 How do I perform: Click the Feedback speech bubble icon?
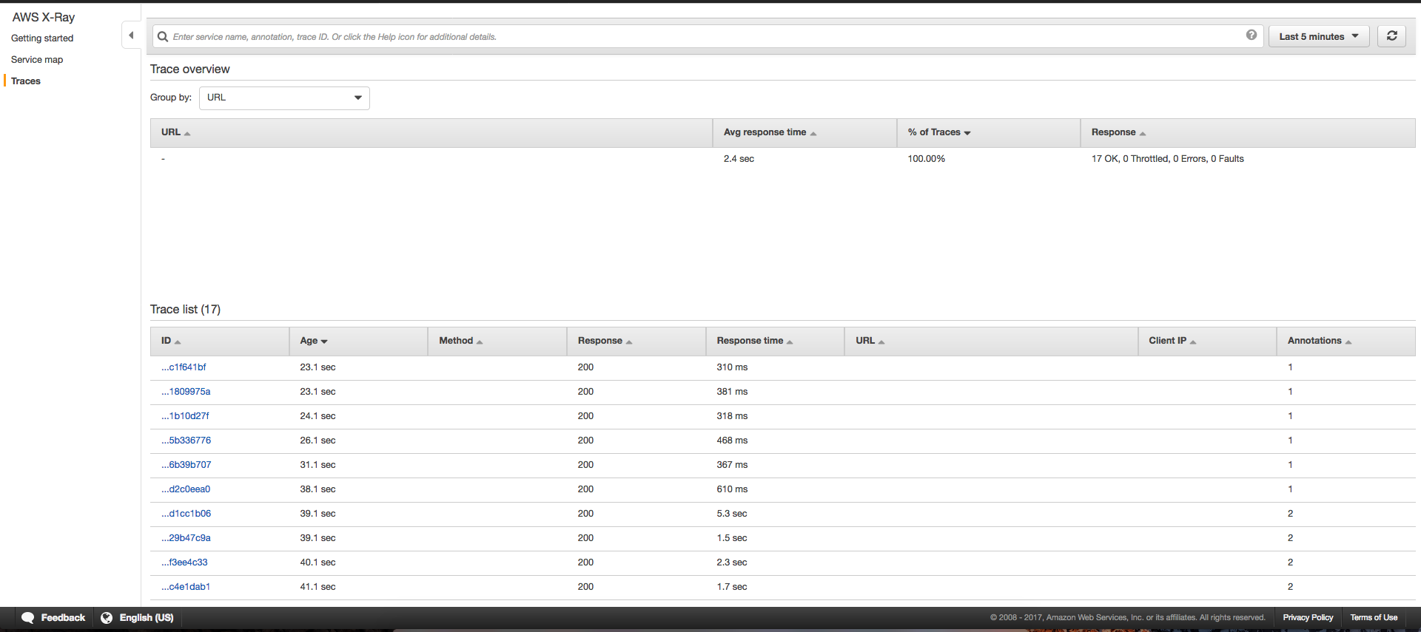click(x=28, y=618)
